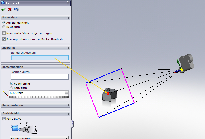Click the 'Zielpunkt' section header text
The width and height of the screenshot is (205, 139).
click(x=9, y=48)
